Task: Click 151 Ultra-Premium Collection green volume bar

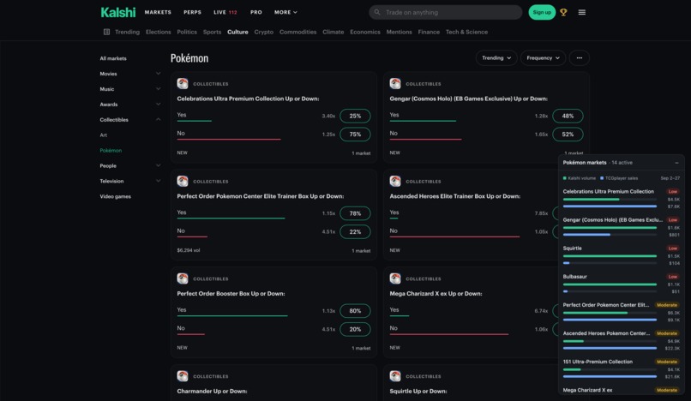Action: pos(572,369)
